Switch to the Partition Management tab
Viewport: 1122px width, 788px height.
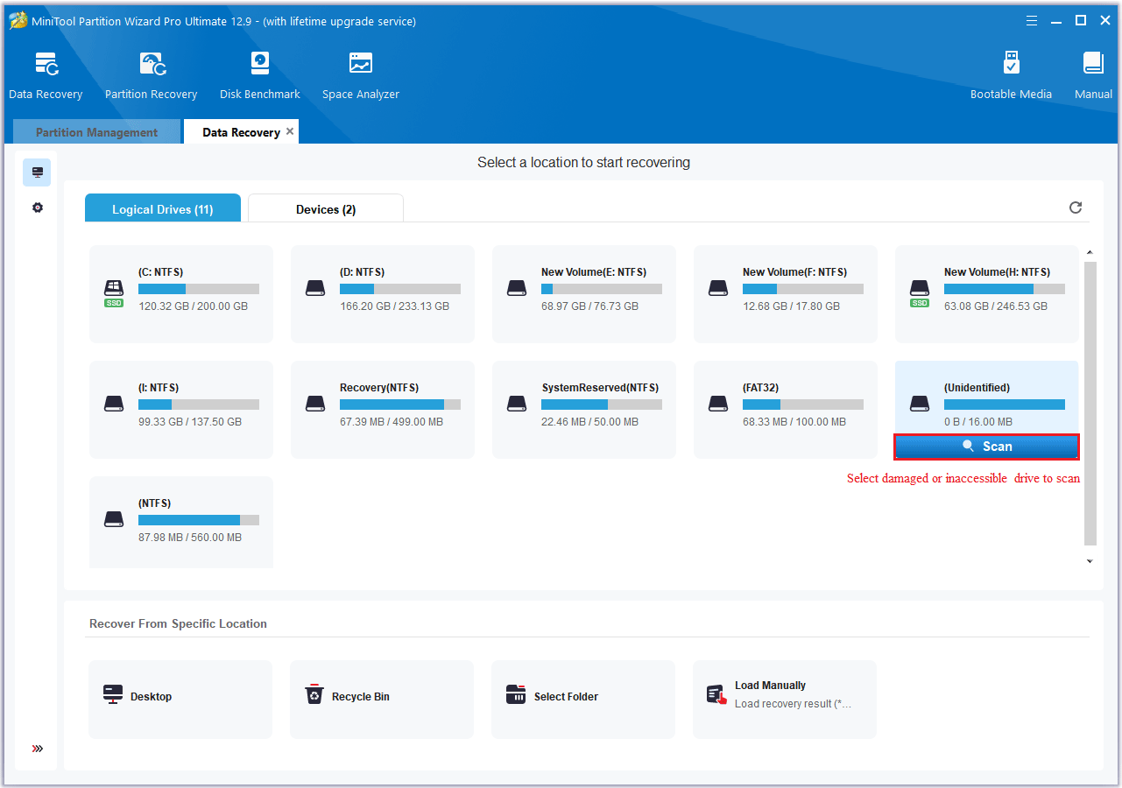point(96,132)
